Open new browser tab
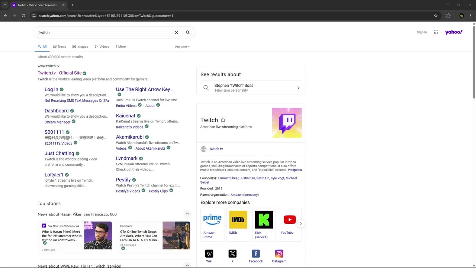Image resolution: width=476 pixels, height=268 pixels. click(x=72, y=5)
